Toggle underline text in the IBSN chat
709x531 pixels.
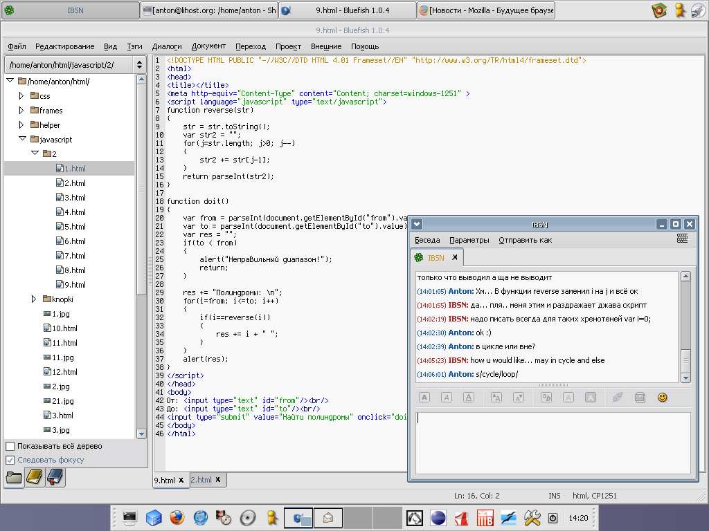[x=469, y=398]
